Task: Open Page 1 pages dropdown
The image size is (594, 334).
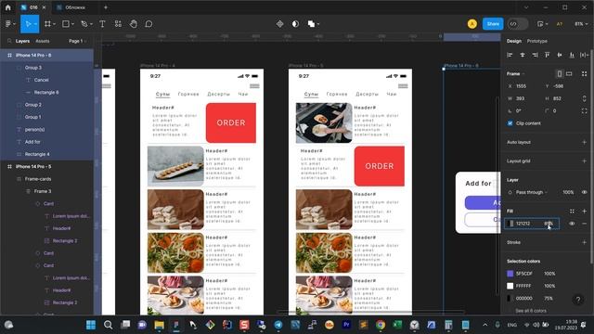Action: click(78, 41)
